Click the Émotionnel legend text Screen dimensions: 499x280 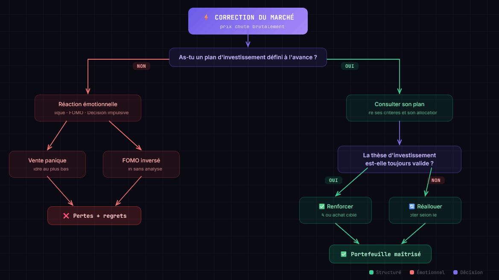[x=430, y=272]
